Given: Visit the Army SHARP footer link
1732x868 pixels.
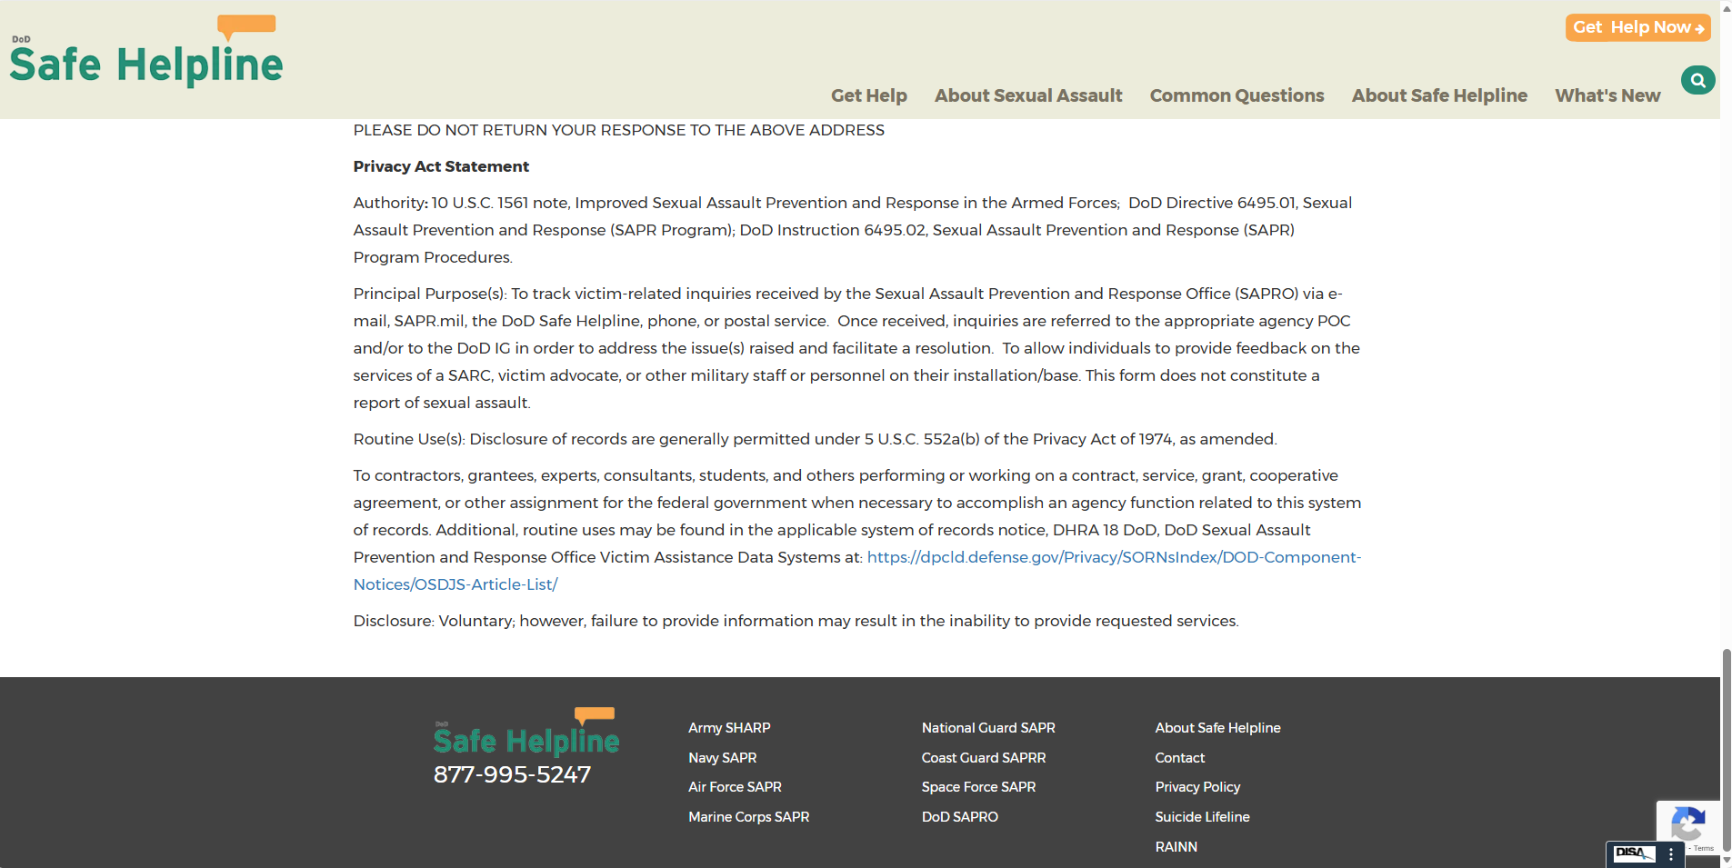Looking at the screenshot, I should point(728,728).
